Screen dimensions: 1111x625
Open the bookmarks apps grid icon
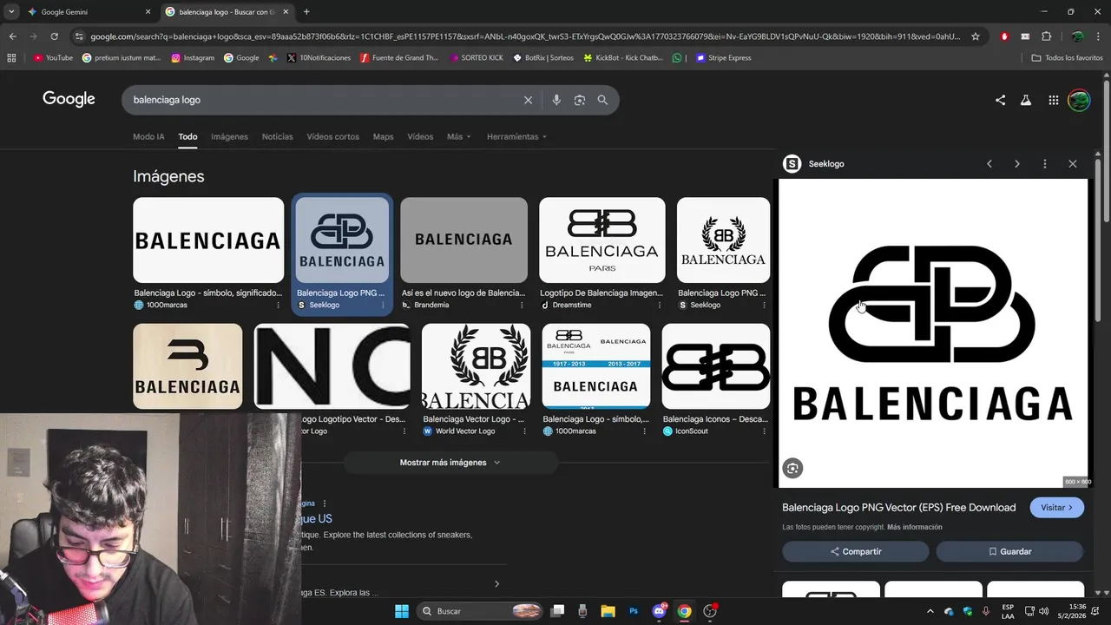(11, 58)
